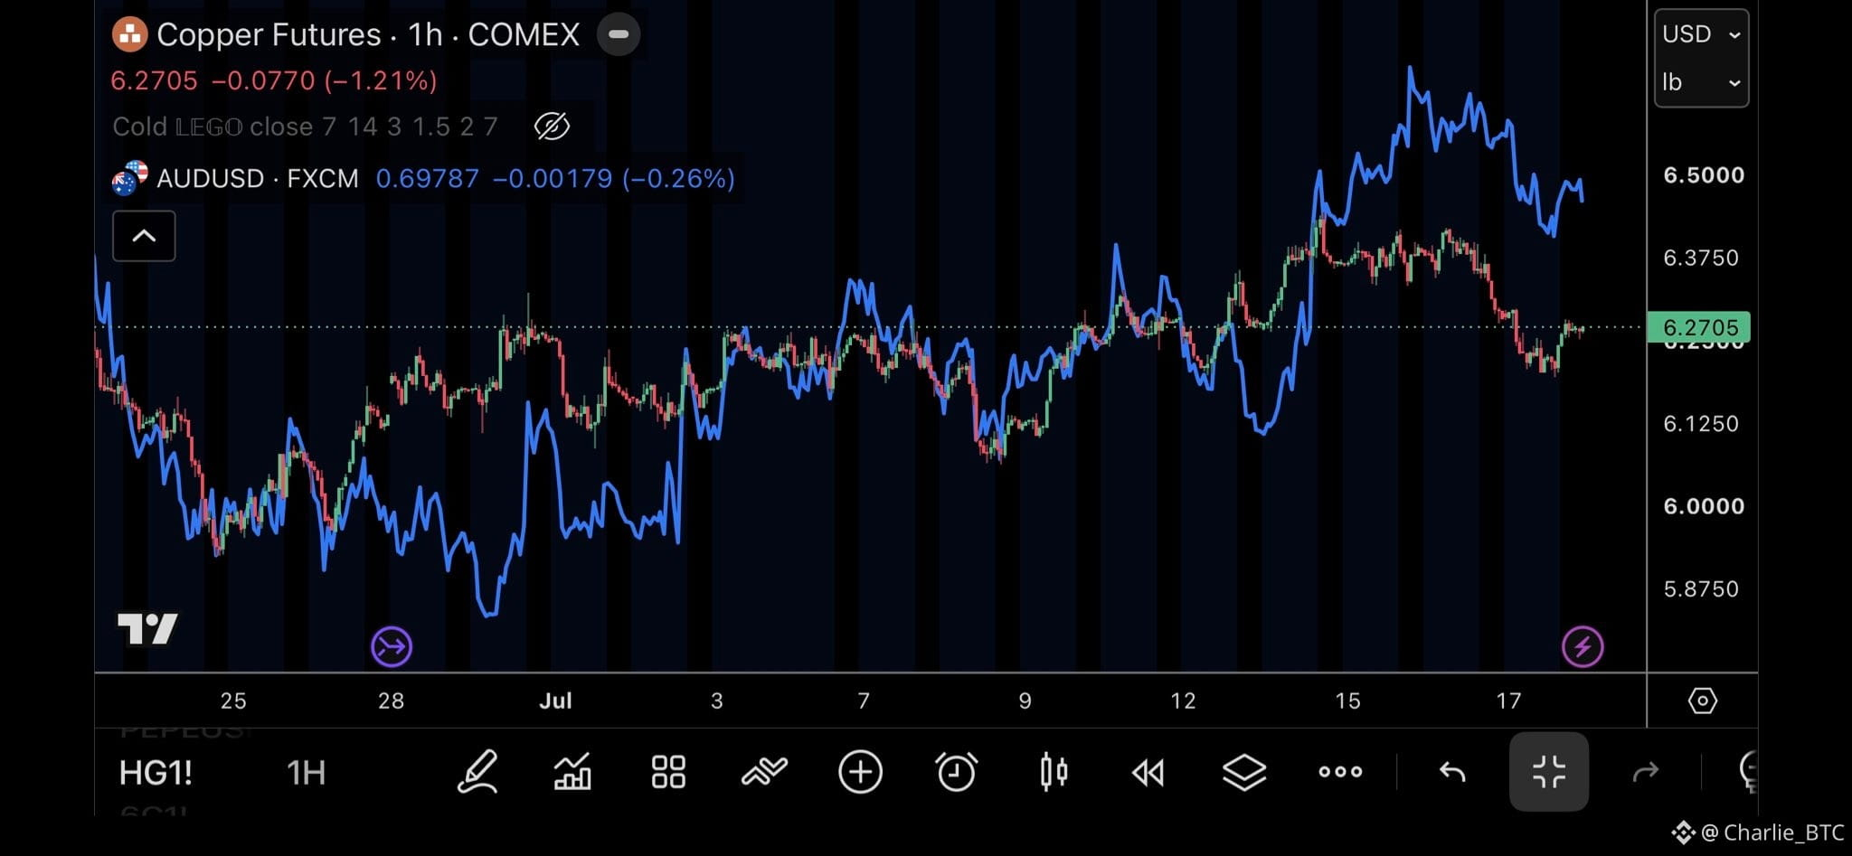Image resolution: width=1852 pixels, height=856 pixels.
Task: Click the purple arrow event marker
Action: pos(392,647)
